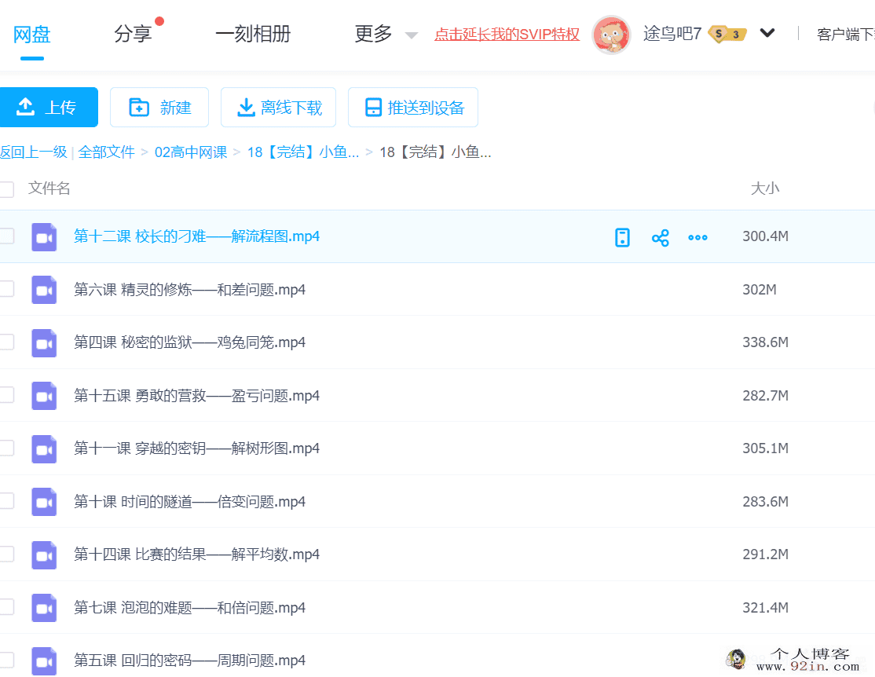The height and width of the screenshot is (677, 875).
Task: Click the video icon of 第十一课 穿越的密钥
Action: coord(44,448)
